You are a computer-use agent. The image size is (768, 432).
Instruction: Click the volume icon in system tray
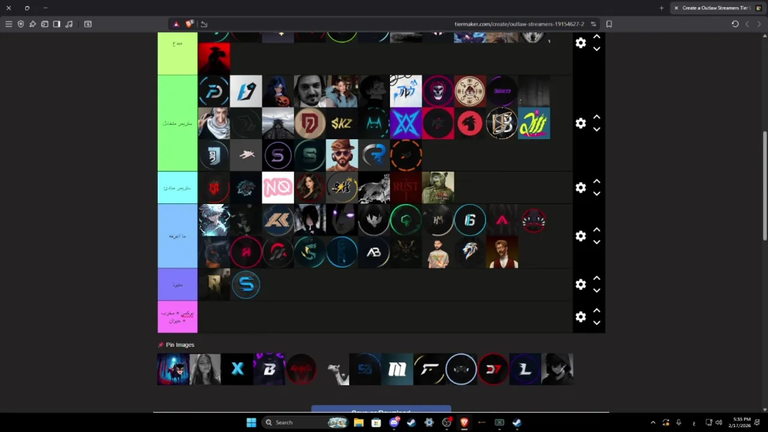click(x=719, y=422)
